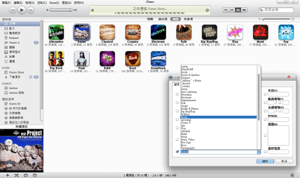Open the Help (H) menu

coord(79,3)
